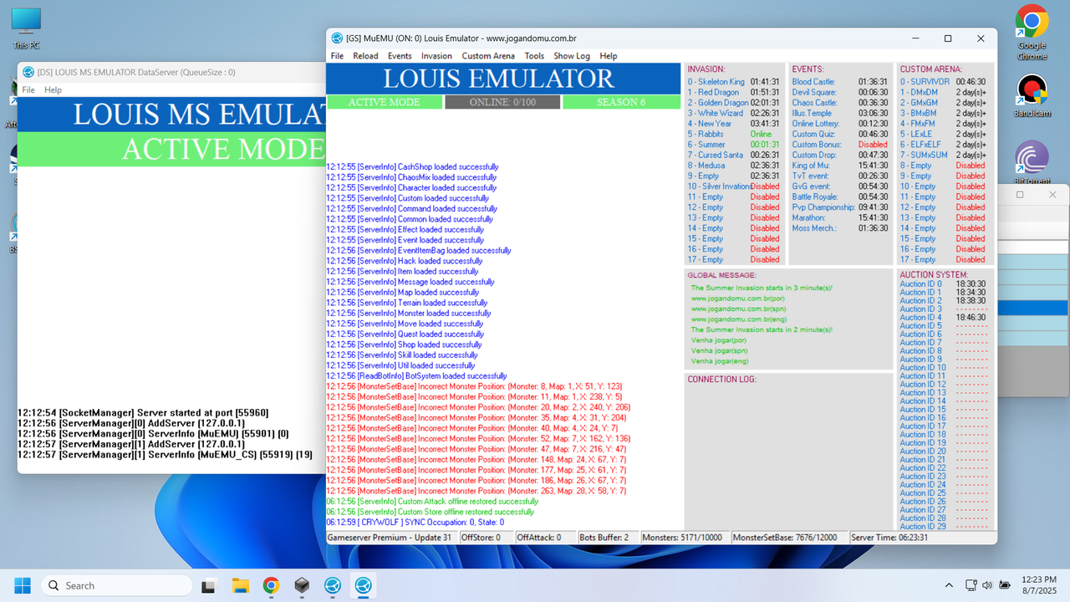Click Gameserver Premium - Update 31 status
Screen dimensions: 1070x602
coord(392,538)
